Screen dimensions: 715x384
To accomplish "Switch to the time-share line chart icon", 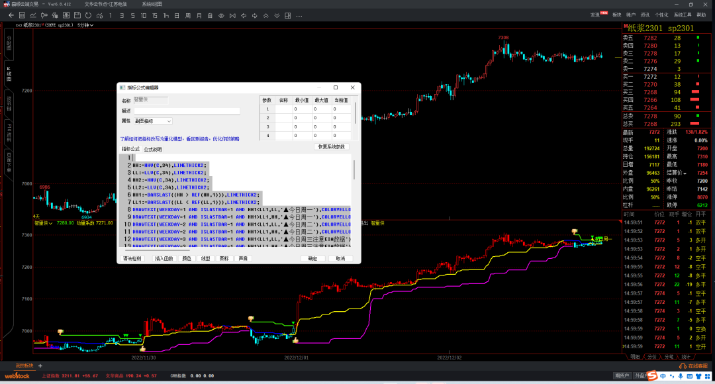I will 33,15.
